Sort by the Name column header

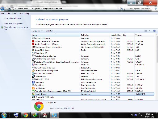56,35
